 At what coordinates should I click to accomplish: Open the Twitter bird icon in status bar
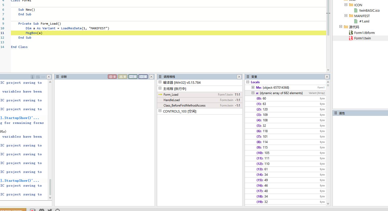[50, 210]
